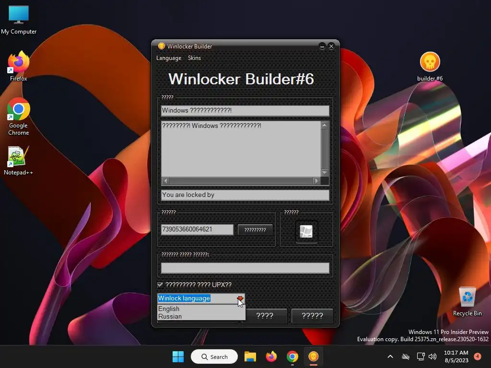Click the message area scroll up arrow
Image resolution: width=491 pixels, height=368 pixels.
pos(325,125)
